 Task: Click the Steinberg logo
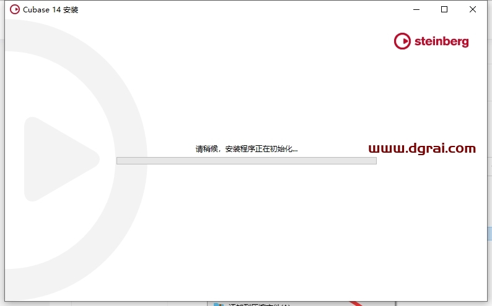tap(431, 41)
